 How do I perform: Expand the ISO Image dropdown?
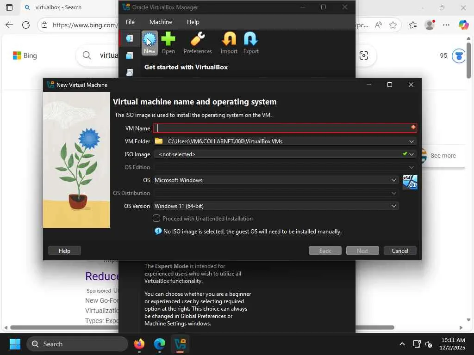coord(412,154)
